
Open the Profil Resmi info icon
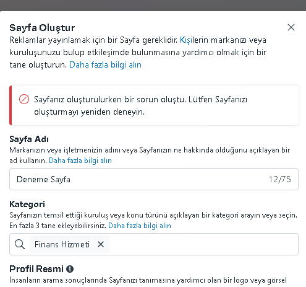tap(70, 269)
